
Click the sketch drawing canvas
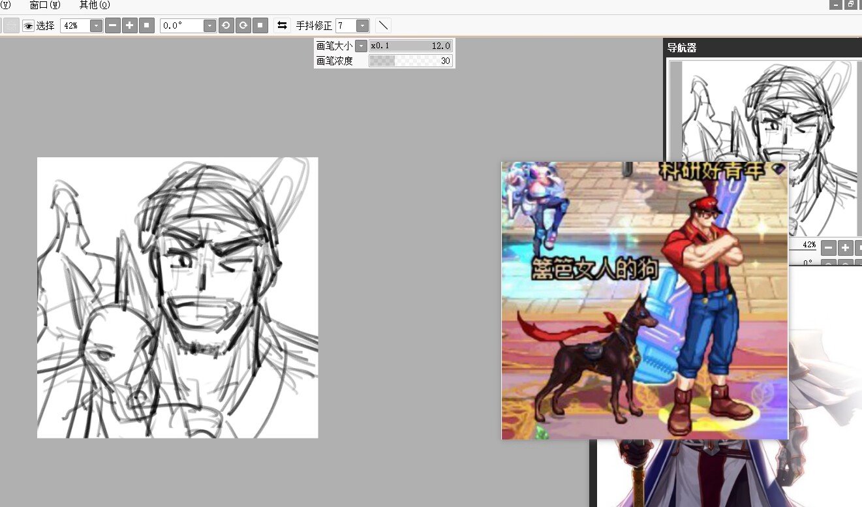(x=177, y=298)
